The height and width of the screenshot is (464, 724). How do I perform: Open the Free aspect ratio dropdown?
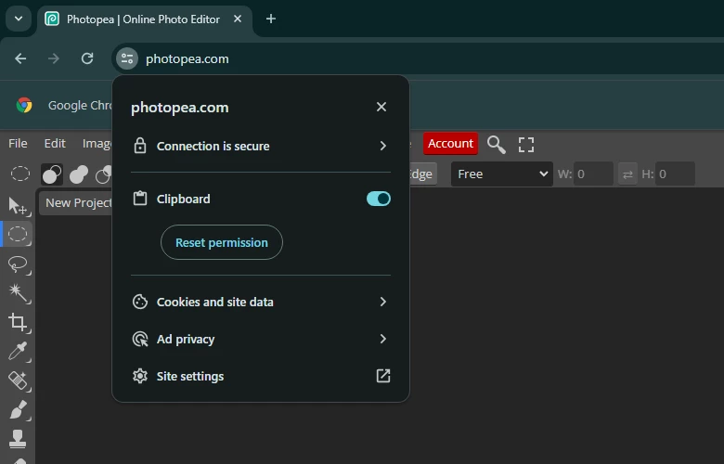pos(502,174)
